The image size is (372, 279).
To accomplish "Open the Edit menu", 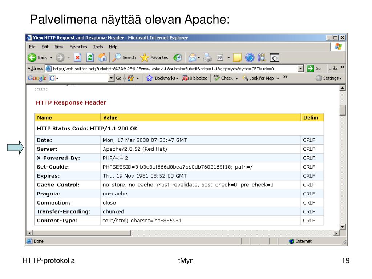I will pyautogui.click(x=45, y=47).
